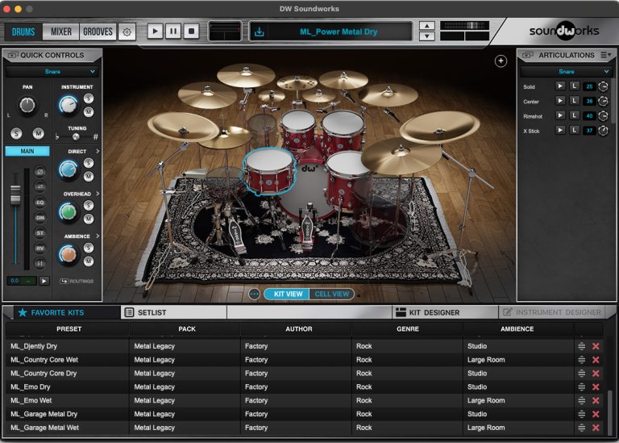Open the EQ effect button

(39, 203)
